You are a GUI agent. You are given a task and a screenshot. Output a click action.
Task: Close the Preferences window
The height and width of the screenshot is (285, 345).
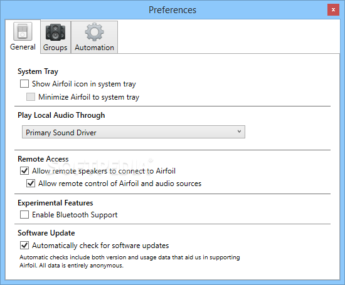333,9
